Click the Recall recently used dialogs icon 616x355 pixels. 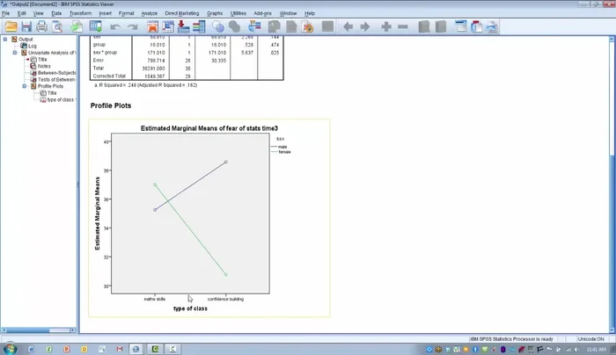(95, 26)
